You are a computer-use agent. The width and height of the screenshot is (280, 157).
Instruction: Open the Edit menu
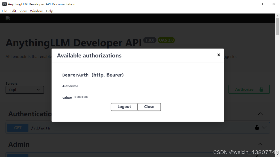tap(13, 11)
